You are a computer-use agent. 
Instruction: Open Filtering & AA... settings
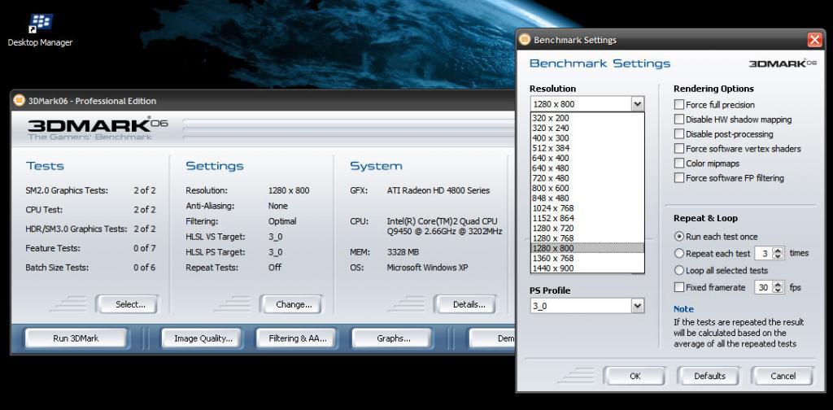click(297, 338)
